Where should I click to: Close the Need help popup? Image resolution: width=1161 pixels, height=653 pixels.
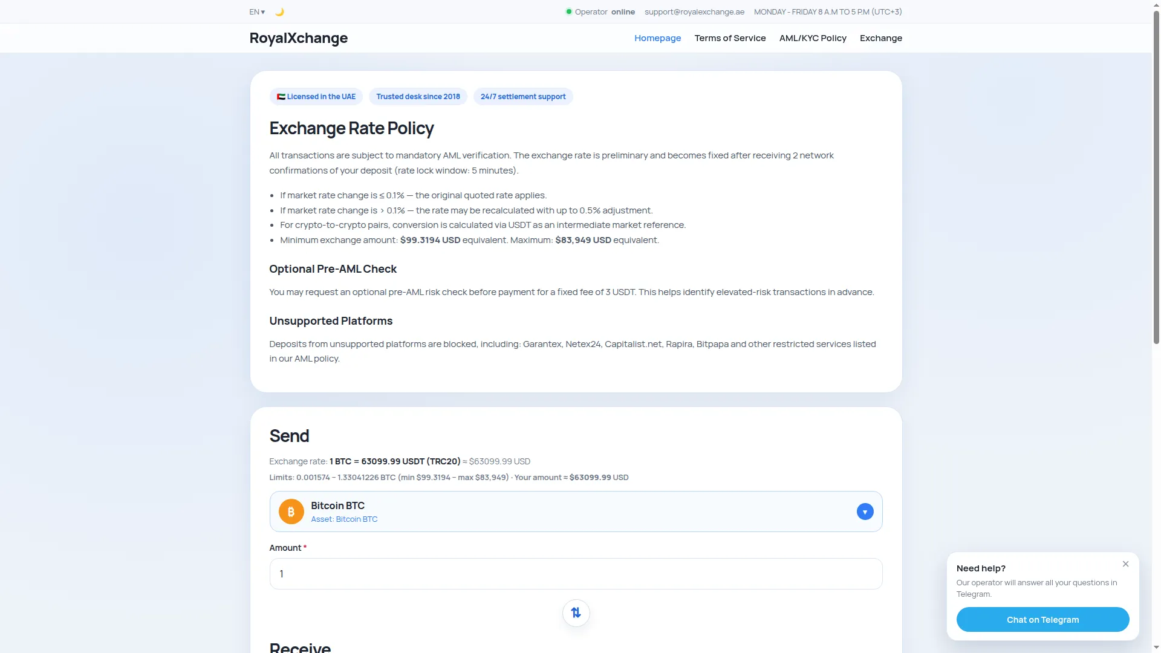click(x=1125, y=564)
